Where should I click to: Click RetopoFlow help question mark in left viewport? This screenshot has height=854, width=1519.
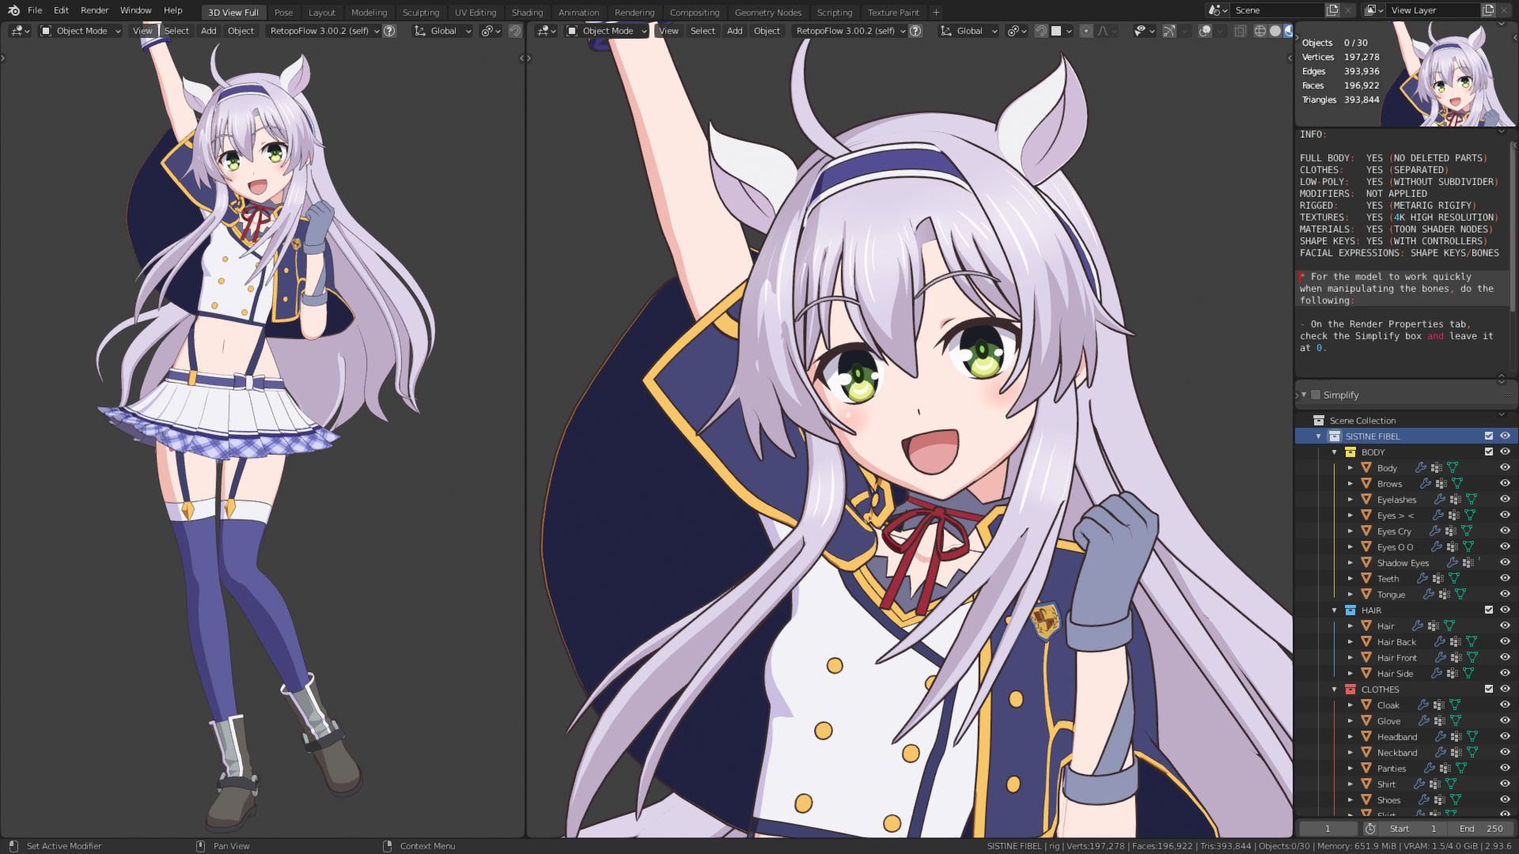389,31
